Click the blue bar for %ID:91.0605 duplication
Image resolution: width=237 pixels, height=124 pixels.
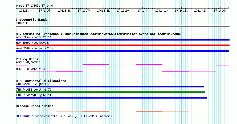pyautogui.click(x=111, y=98)
